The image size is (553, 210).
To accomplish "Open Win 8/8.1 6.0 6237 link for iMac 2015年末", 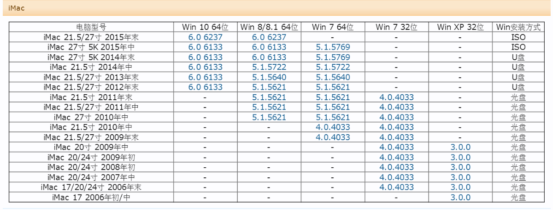I will [x=269, y=37].
